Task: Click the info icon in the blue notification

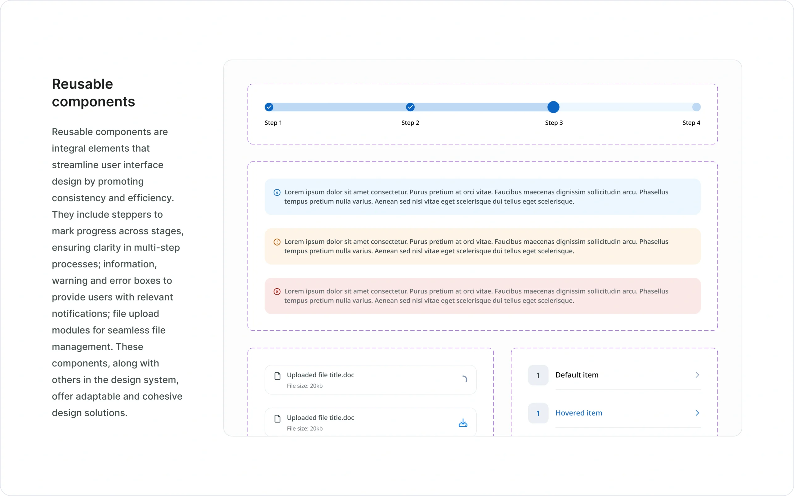Action: (x=277, y=193)
